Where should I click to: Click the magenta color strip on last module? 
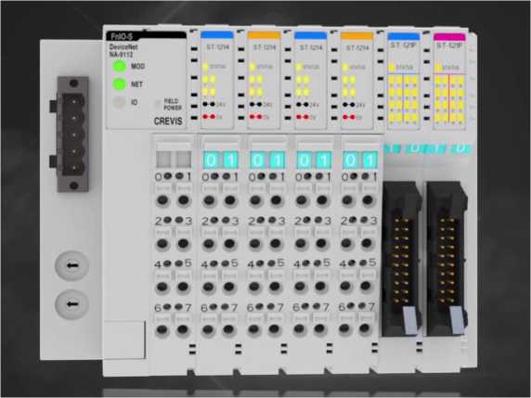(x=449, y=37)
